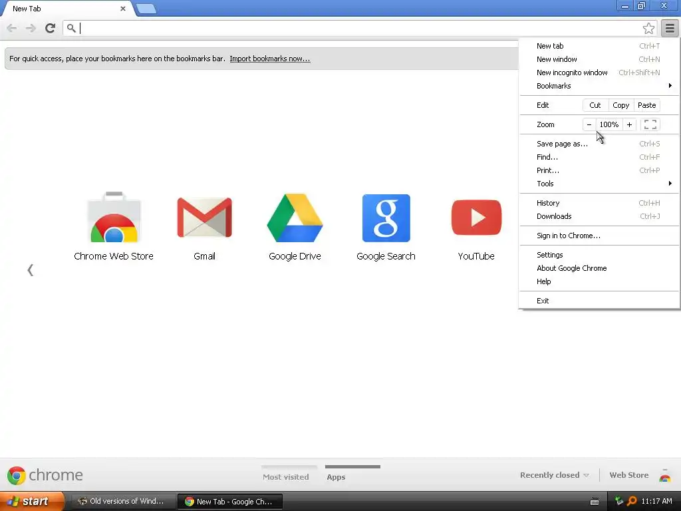Launch the Google Search app icon

[x=386, y=218]
